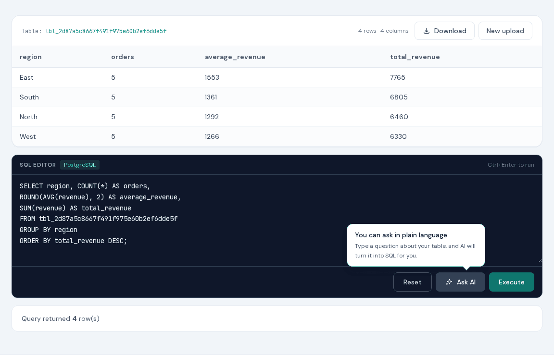Click inside the SQL editor text area

(277, 220)
